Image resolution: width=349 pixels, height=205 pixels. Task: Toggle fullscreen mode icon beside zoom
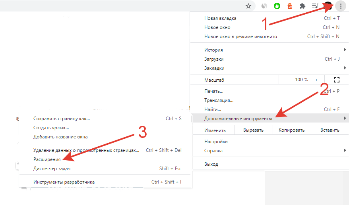[x=337, y=80]
